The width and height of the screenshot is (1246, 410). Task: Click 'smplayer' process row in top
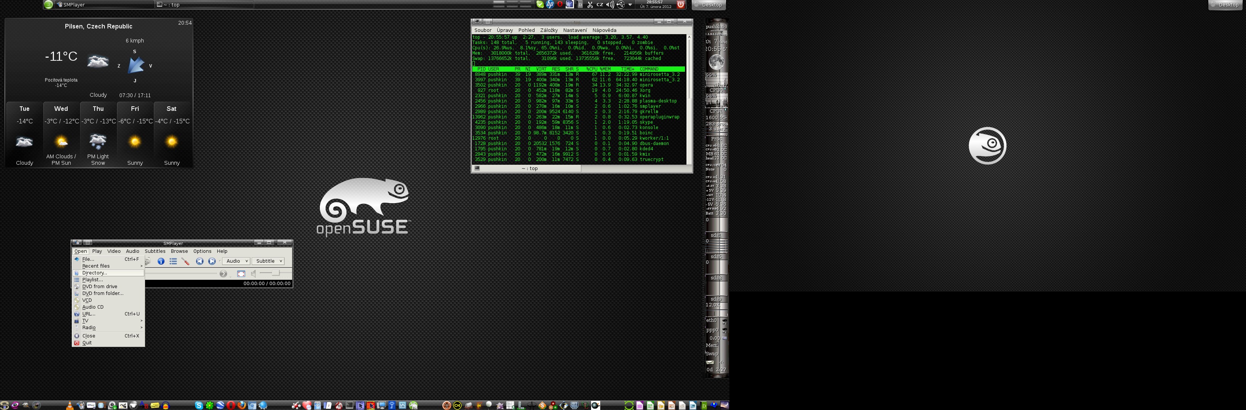click(x=578, y=106)
